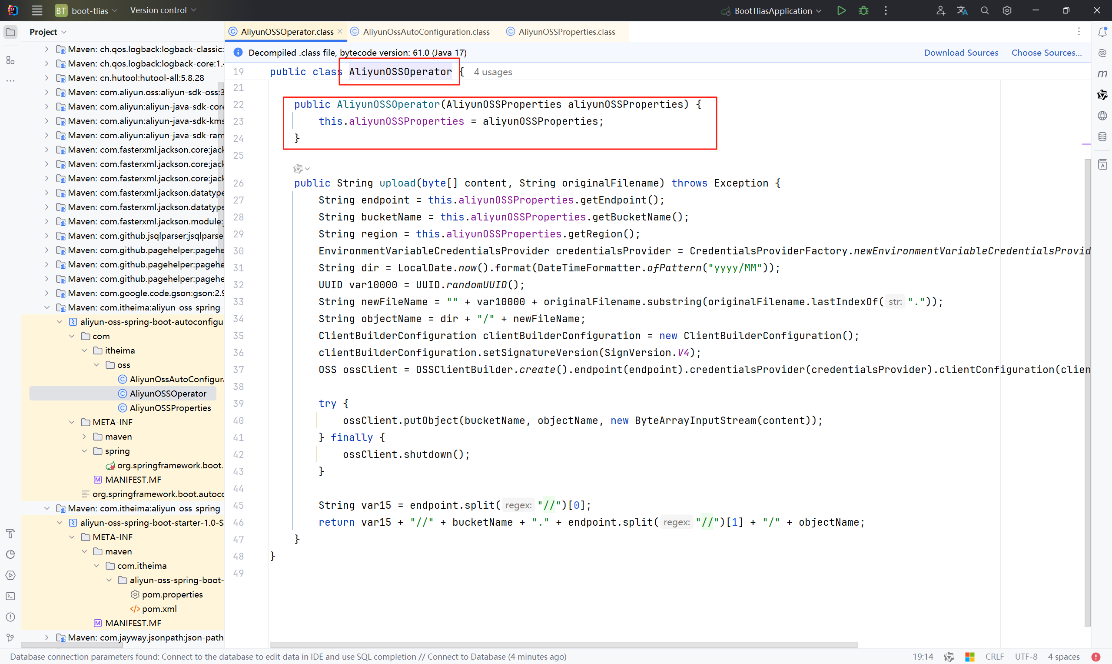Toggle the Project tool window folder icon
1112x664 pixels.
pyautogui.click(x=10, y=32)
